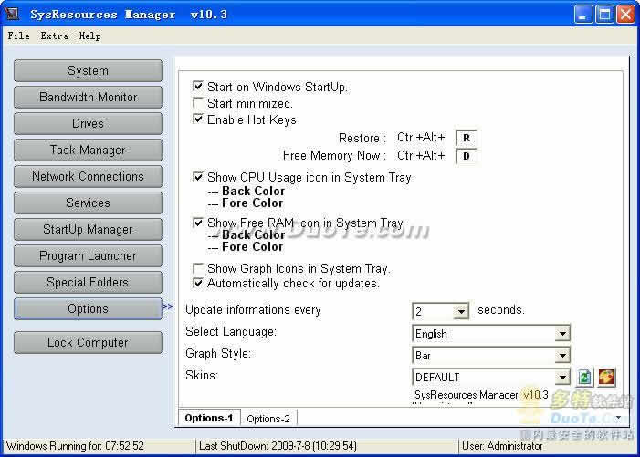Minimize the SysResources Manager window
Screen dimensions: 640x457
coord(583,15)
